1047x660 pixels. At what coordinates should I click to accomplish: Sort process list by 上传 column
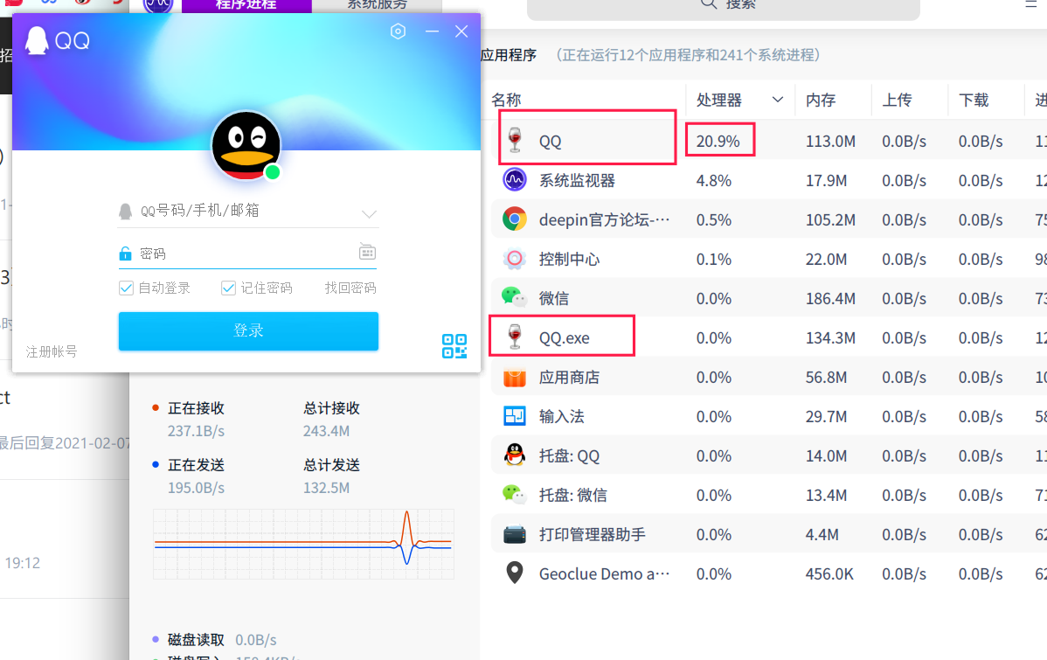pyautogui.click(x=897, y=101)
